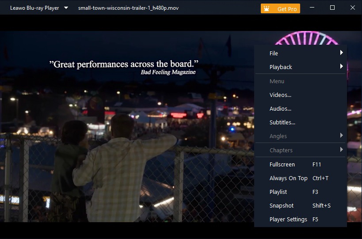The width and height of the screenshot is (362, 239).
Task: Open the Leawo Blu-ray Player dropdown arrow
Action: (66, 8)
